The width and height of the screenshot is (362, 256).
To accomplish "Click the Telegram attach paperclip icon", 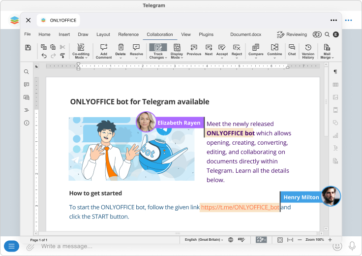I will click(x=30, y=247).
